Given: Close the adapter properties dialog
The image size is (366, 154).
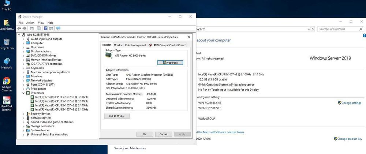Looking at the screenshot, I should click(189, 37).
